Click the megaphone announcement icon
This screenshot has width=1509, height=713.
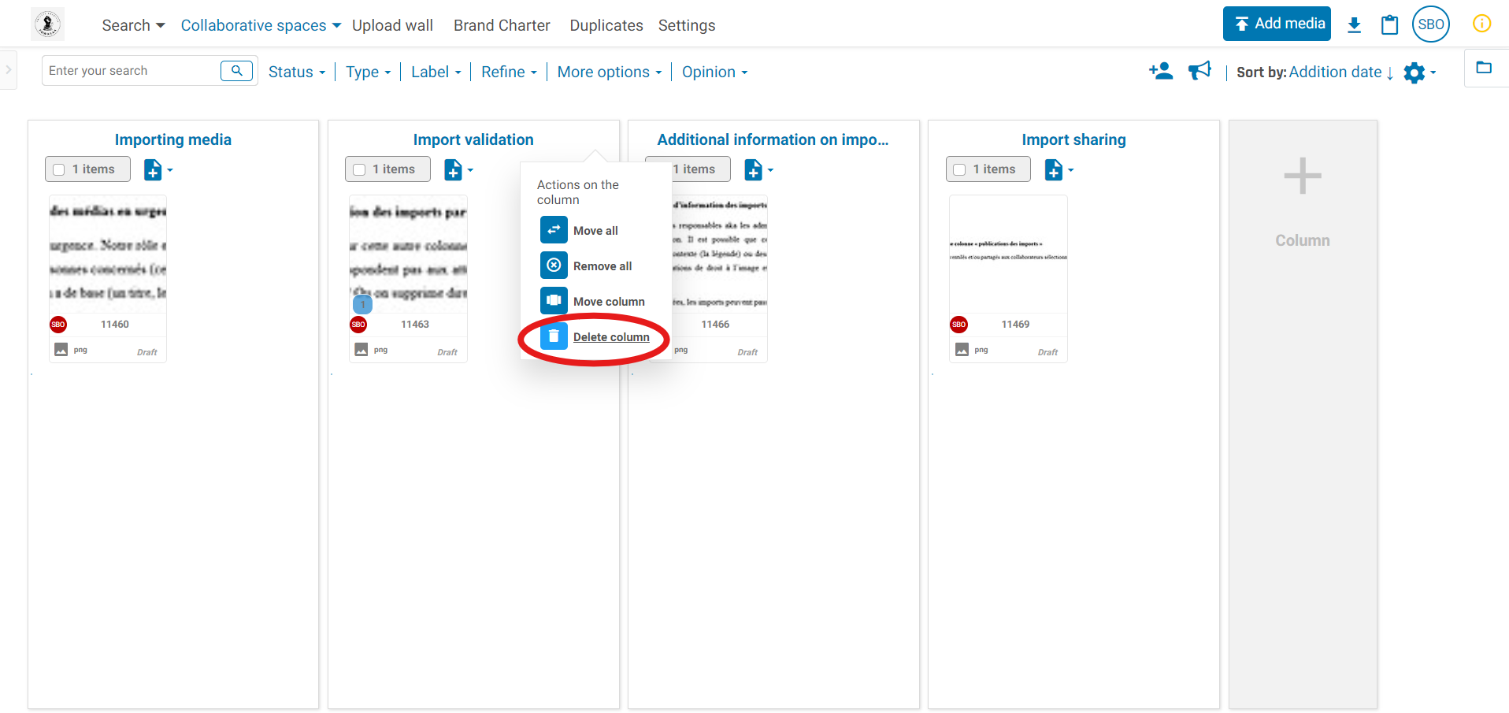(x=1199, y=72)
